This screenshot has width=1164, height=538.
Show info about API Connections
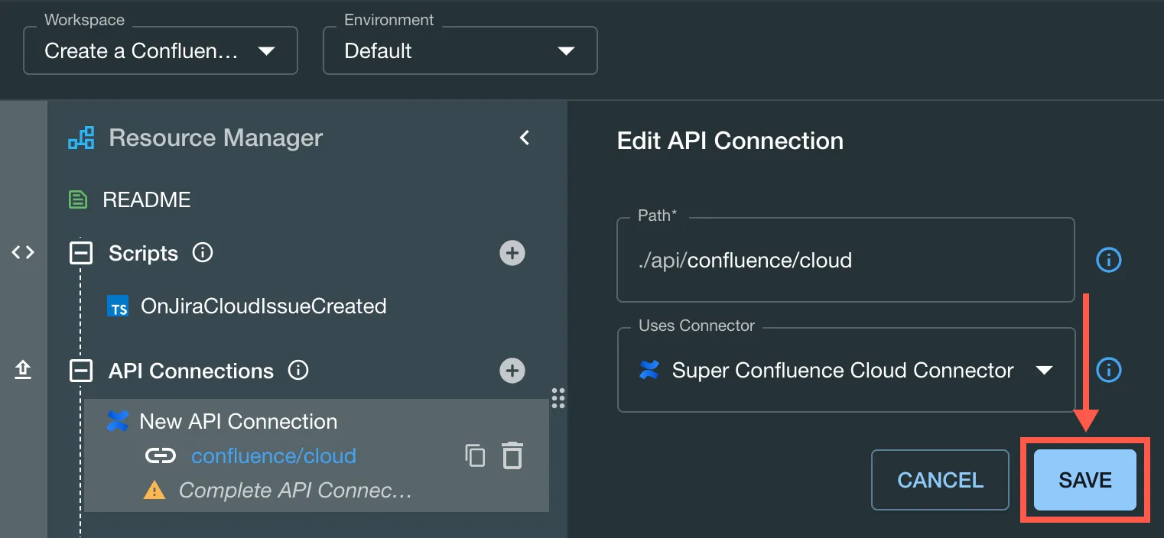(x=298, y=371)
